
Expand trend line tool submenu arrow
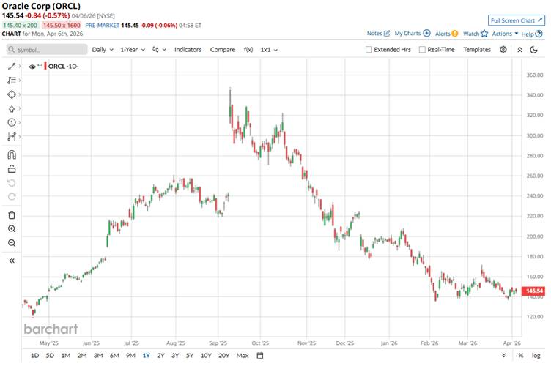coord(20,66)
